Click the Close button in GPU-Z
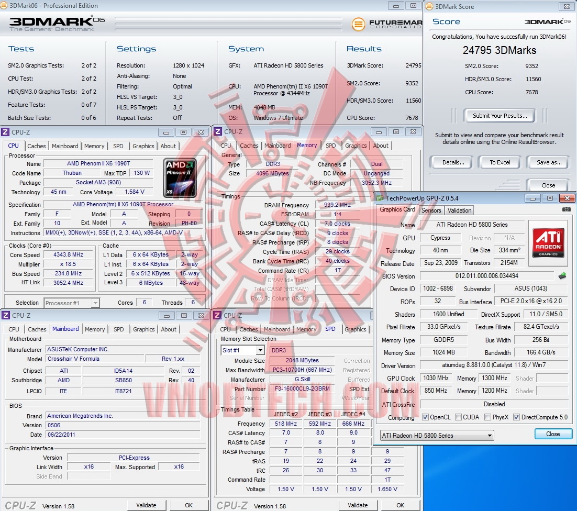Viewport: 577px width, 511px height. (x=553, y=434)
